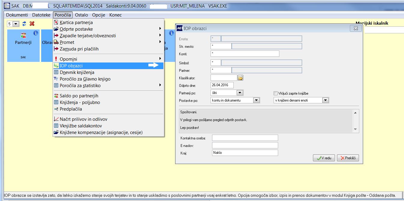The height and width of the screenshot is (201, 404).
Task: Click the V redu button
Action: (324, 158)
